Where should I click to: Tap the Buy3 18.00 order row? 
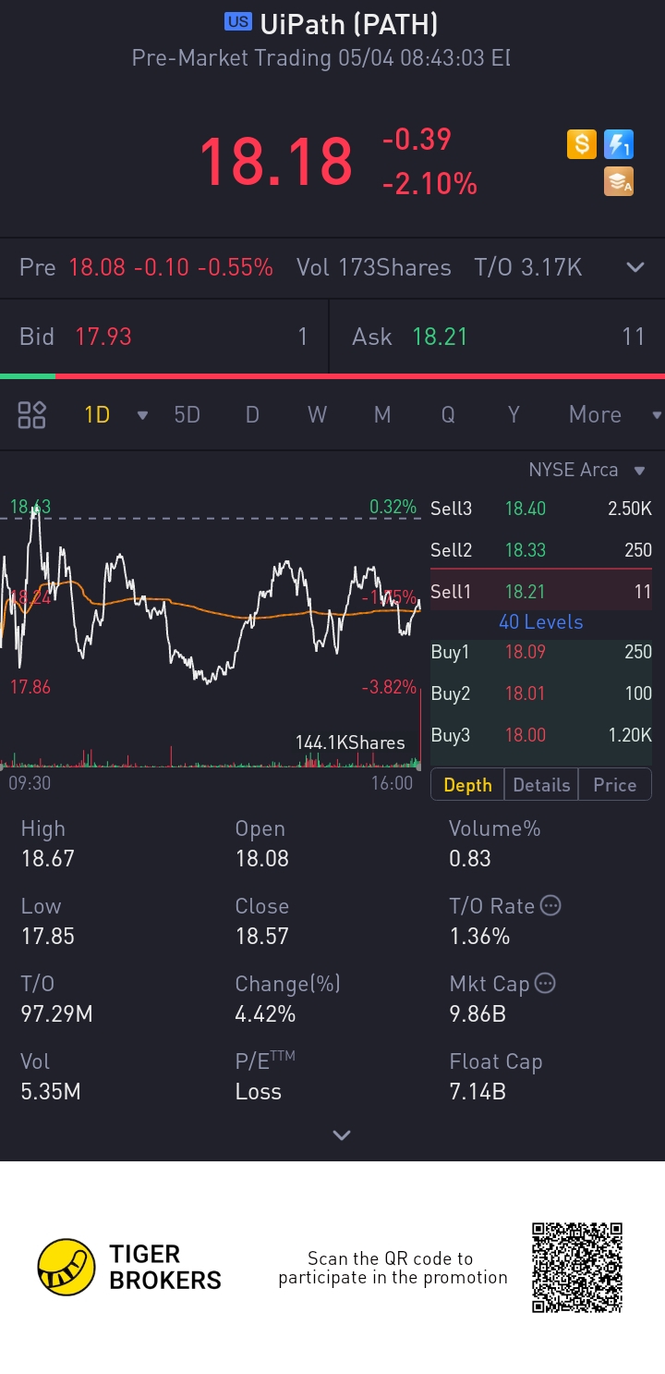point(541,735)
